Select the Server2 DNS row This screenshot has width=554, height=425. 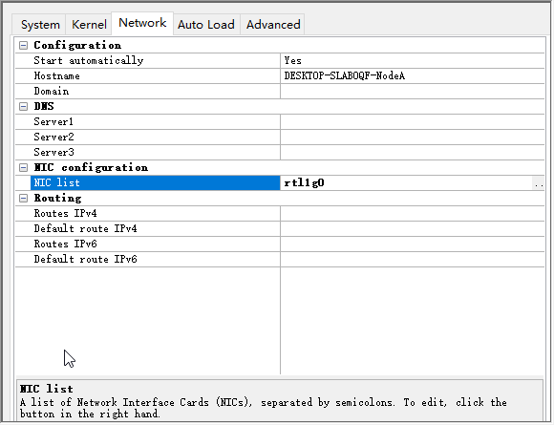tap(280, 138)
